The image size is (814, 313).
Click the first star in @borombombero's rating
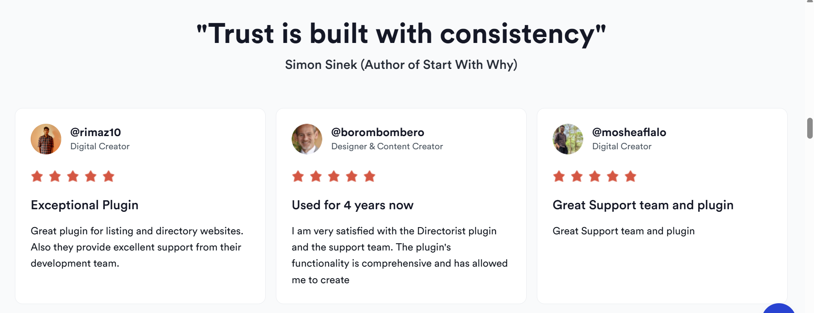click(298, 176)
